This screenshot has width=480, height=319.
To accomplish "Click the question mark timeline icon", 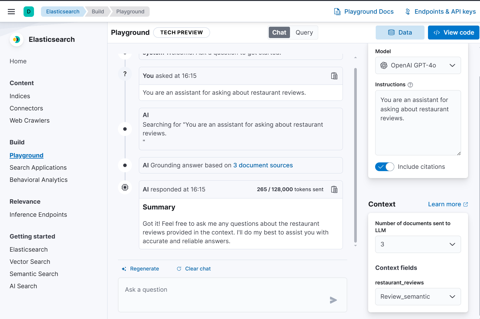I will (x=125, y=74).
